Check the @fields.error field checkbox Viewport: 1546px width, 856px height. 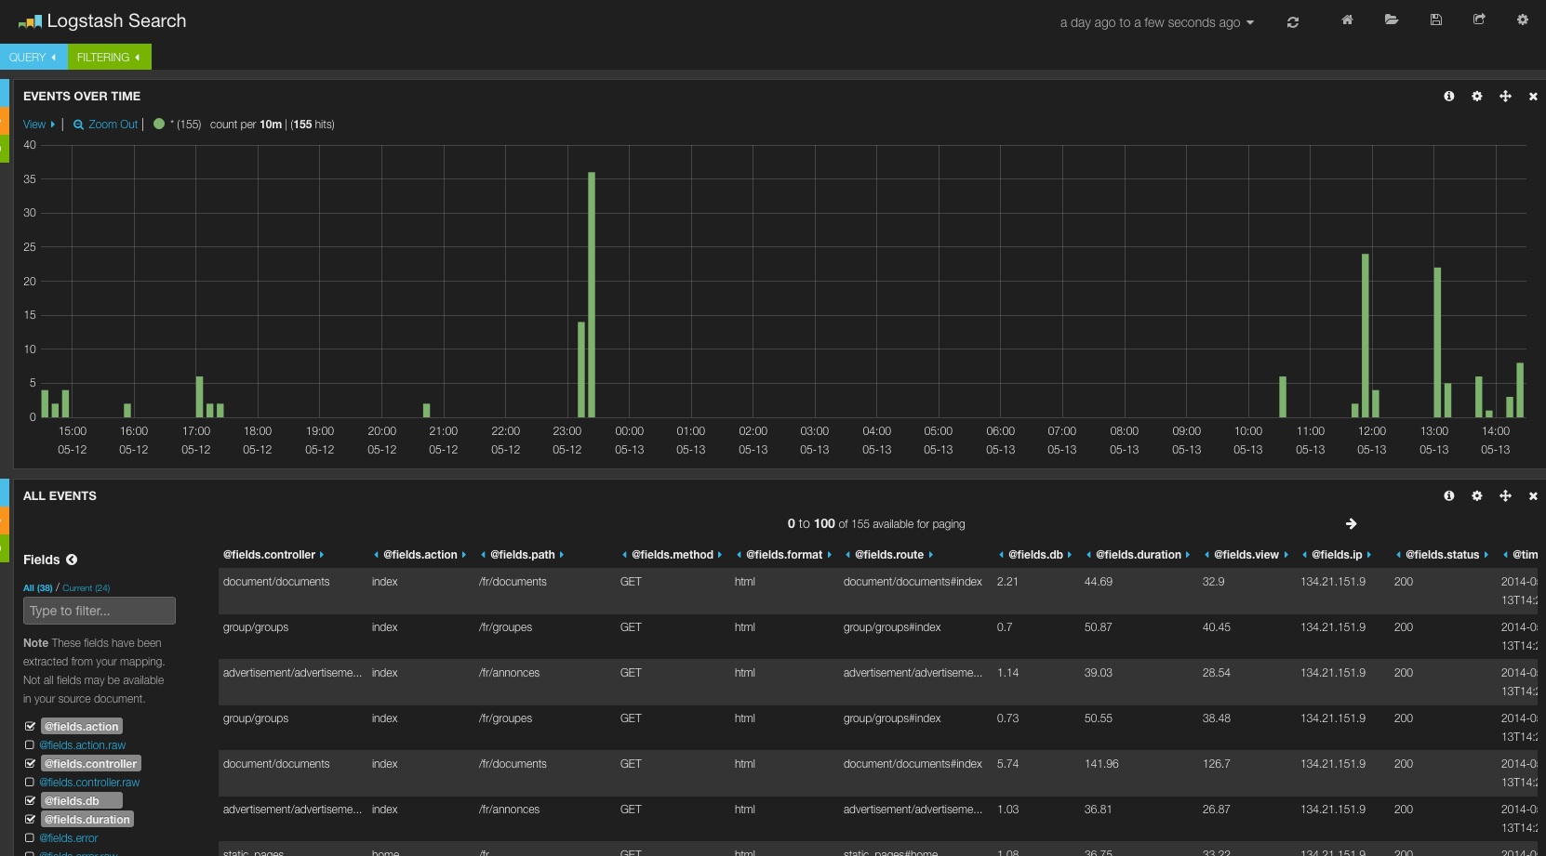tap(30, 838)
